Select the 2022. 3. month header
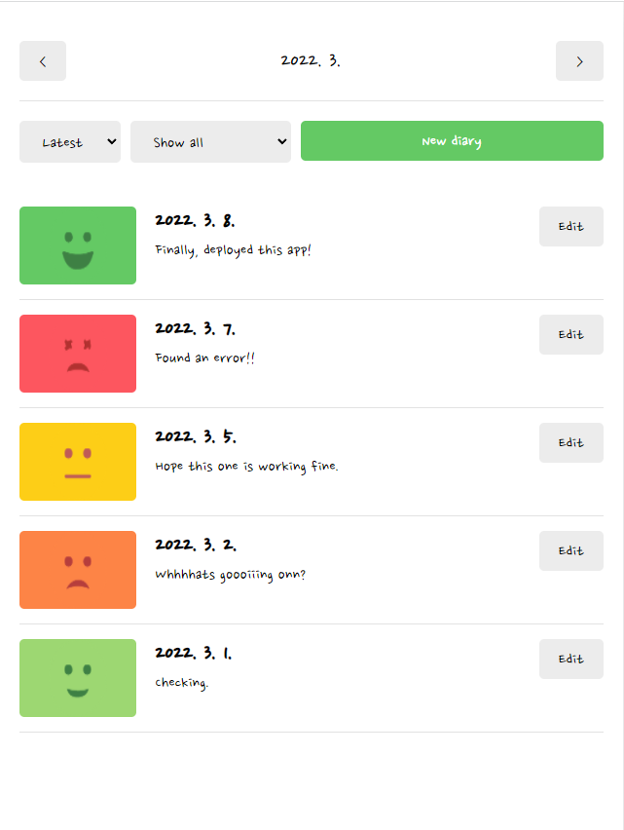The image size is (624, 830). [x=312, y=60]
